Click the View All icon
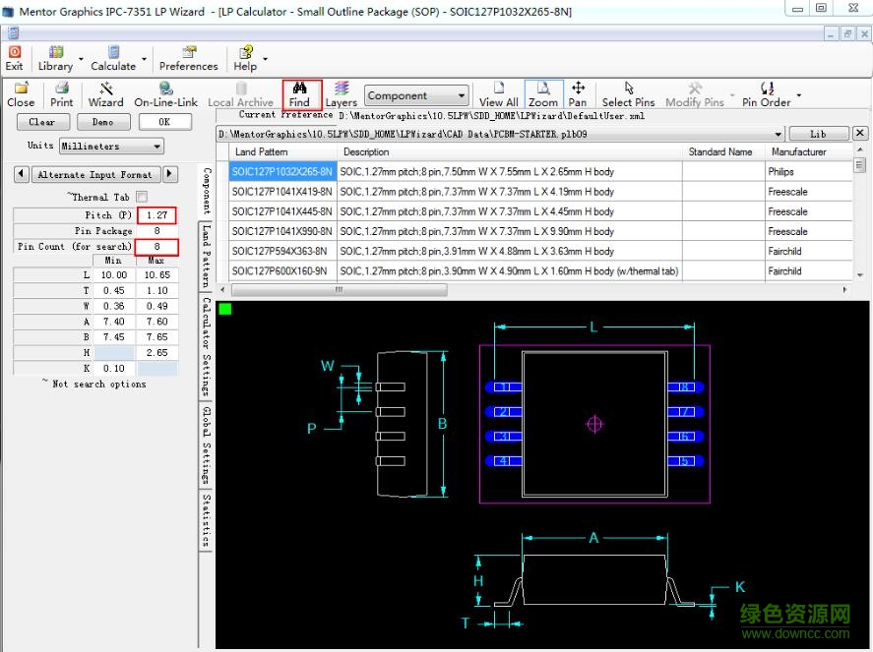 tap(498, 94)
